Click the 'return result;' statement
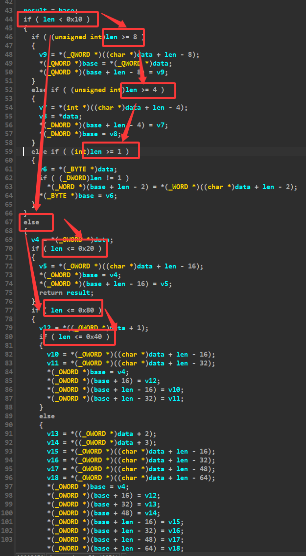Image resolution: width=306 pixels, height=556 pixels. [x=66, y=293]
